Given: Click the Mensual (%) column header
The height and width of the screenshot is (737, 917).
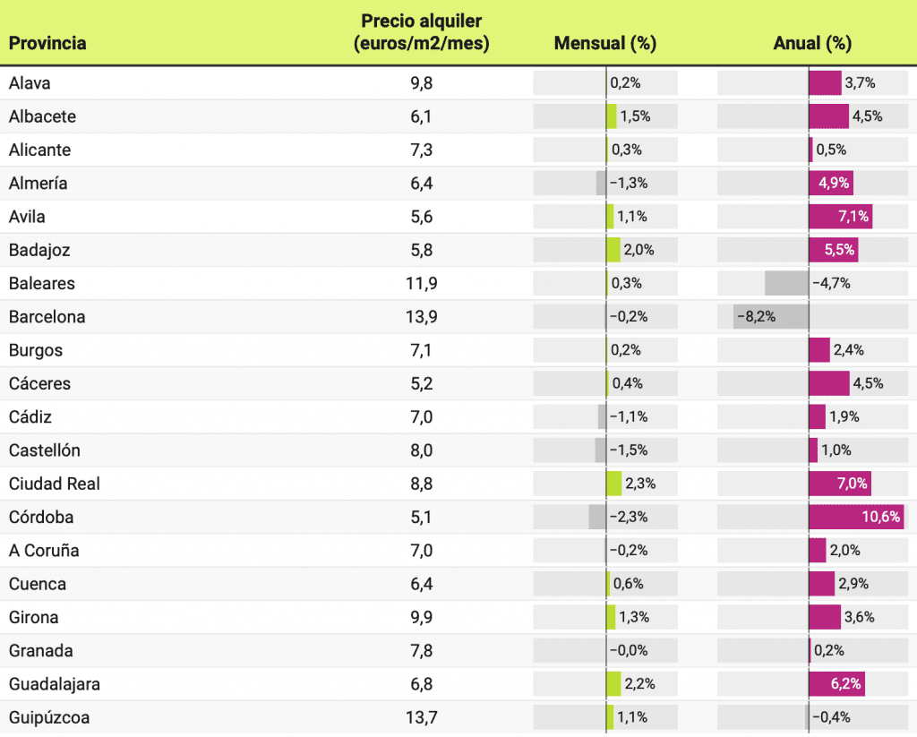Looking at the screenshot, I should 605,43.
